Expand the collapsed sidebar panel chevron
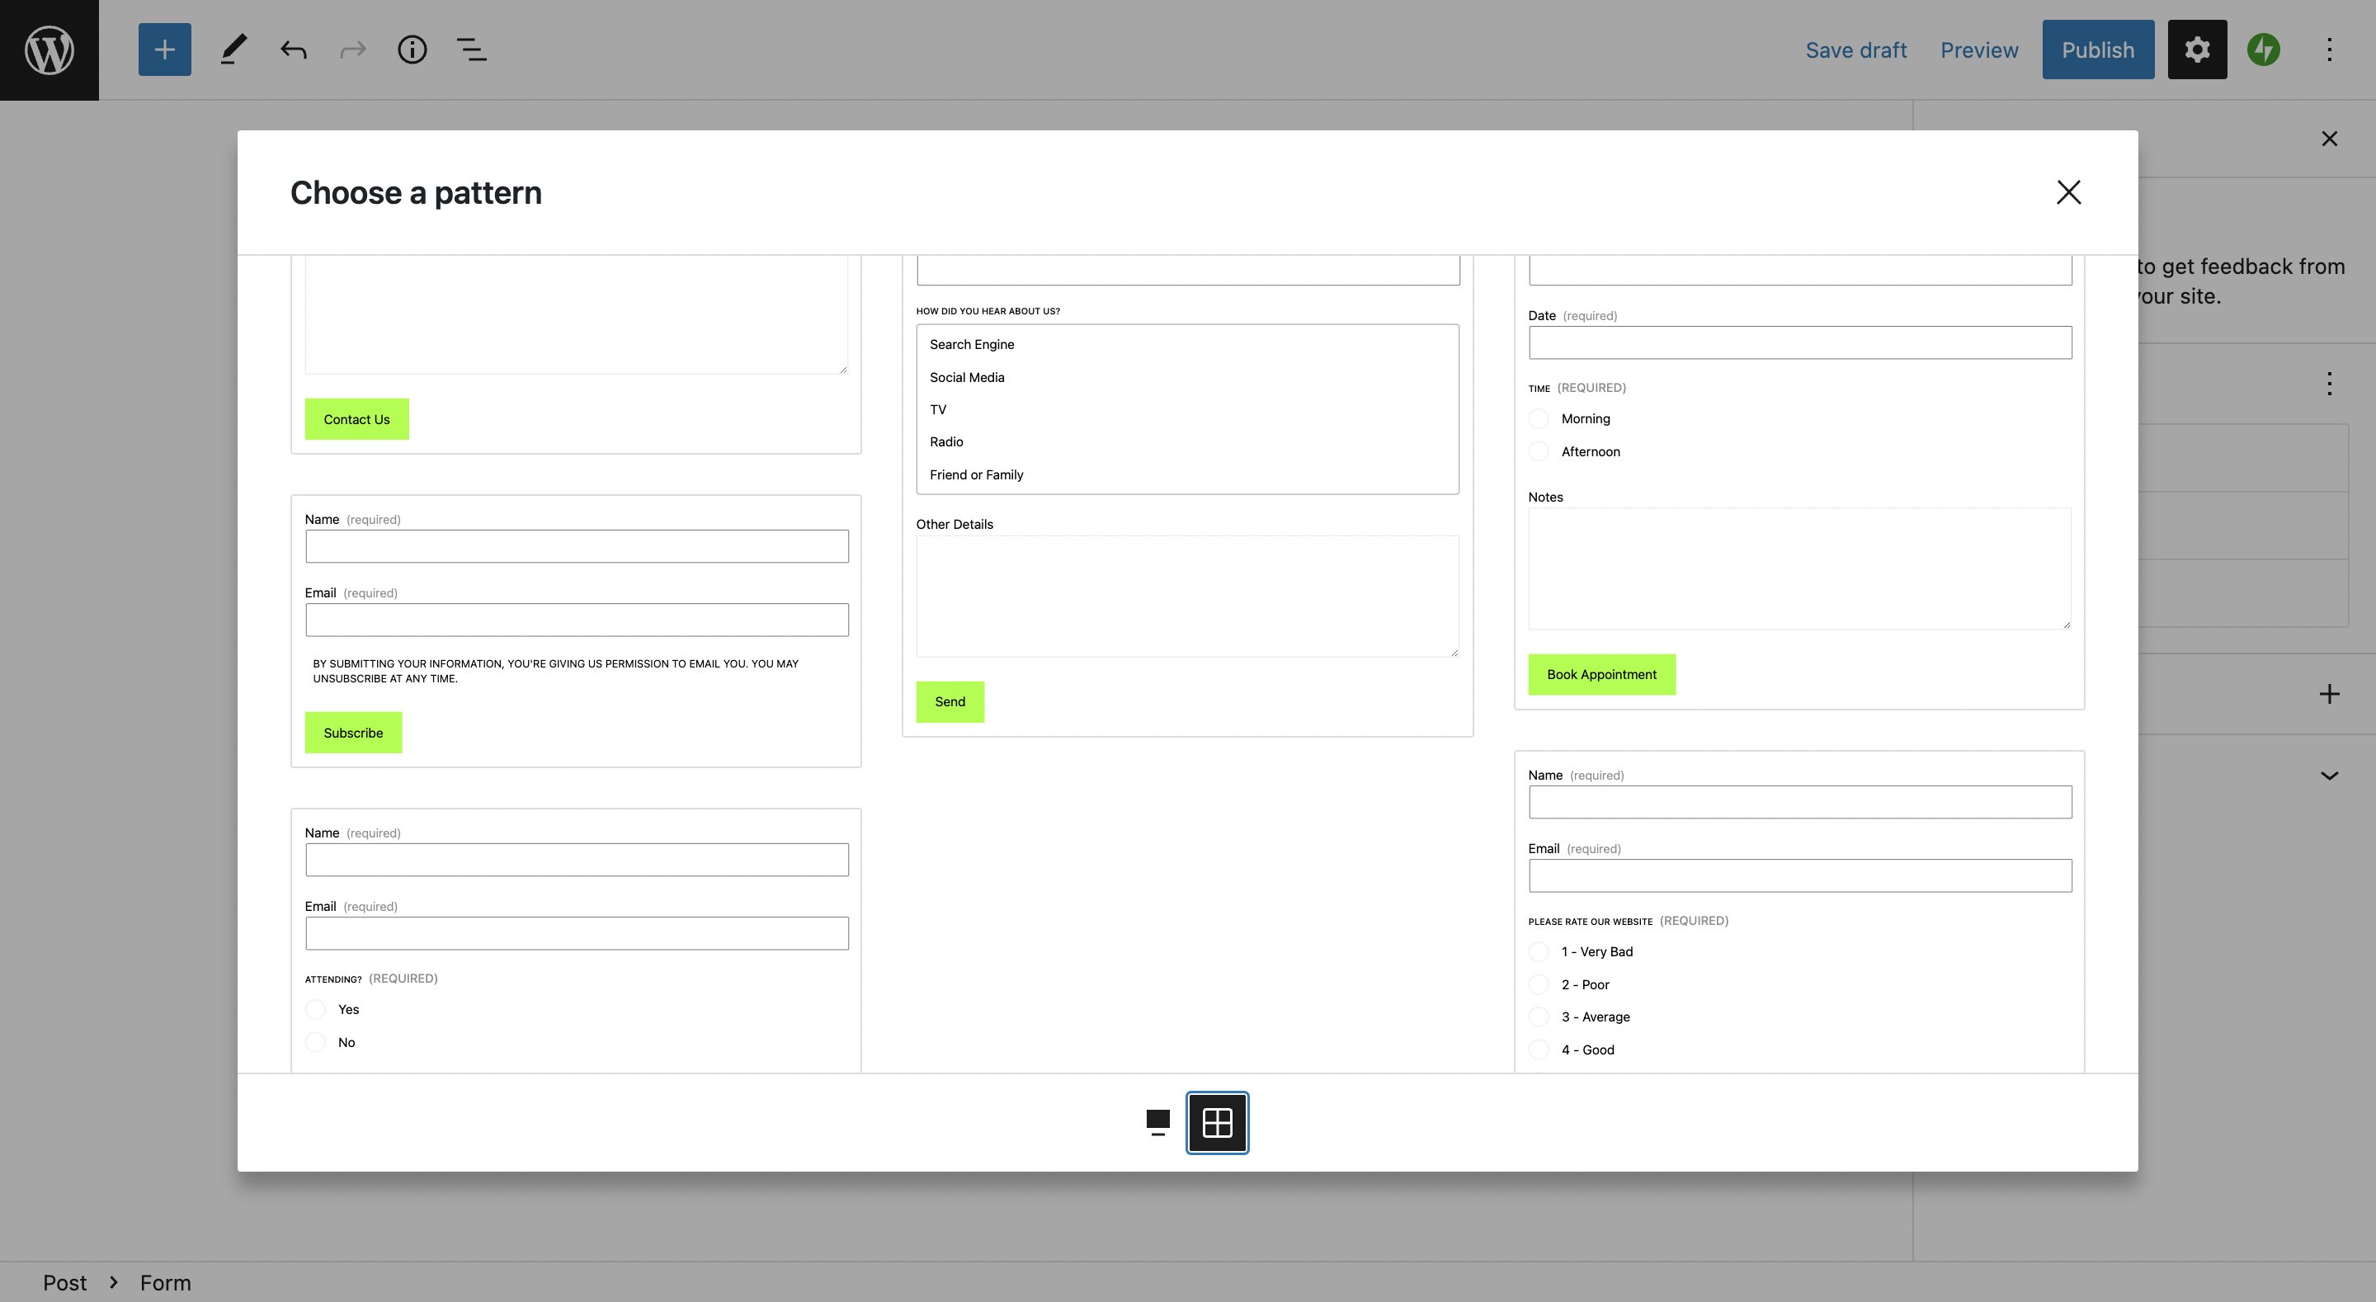This screenshot has height=1302, width=2376. point(2329,775)
